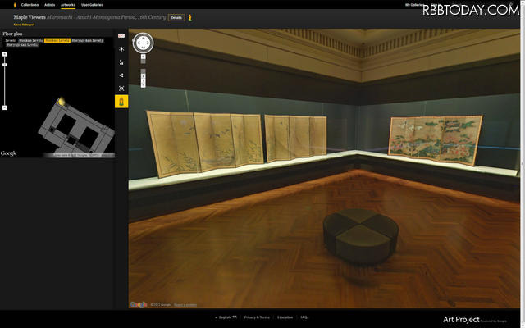Open the English language dropdown
525x328 pixels.
click(226, 317)
